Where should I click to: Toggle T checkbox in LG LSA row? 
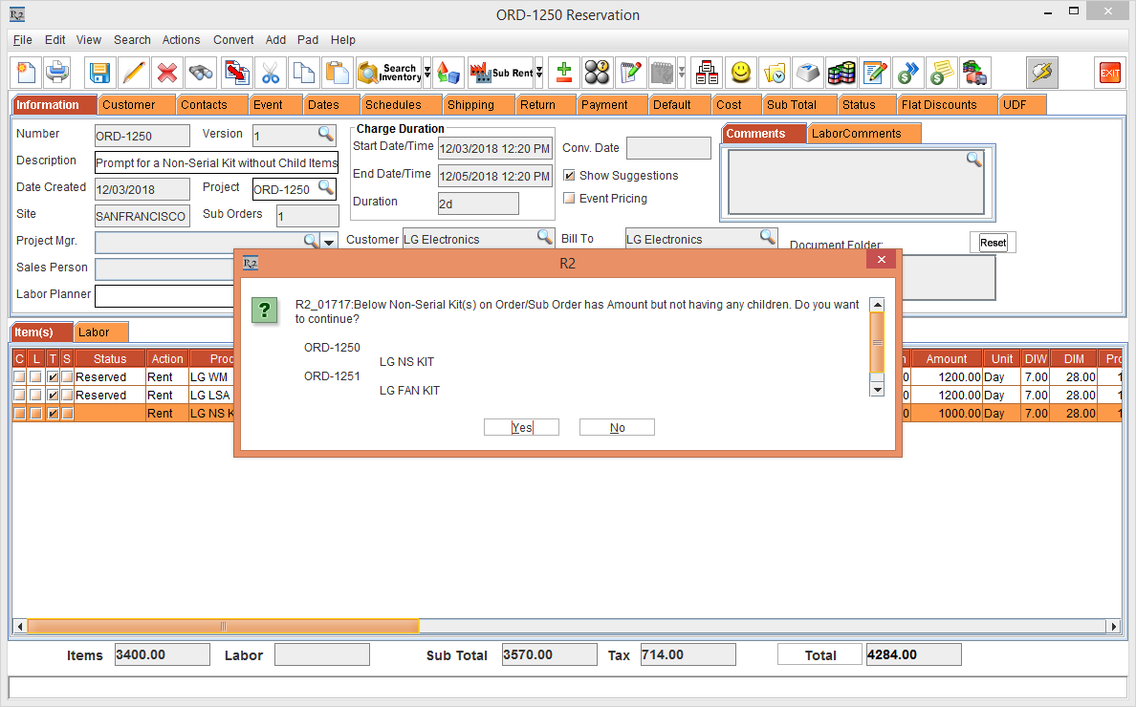[53, 396]
